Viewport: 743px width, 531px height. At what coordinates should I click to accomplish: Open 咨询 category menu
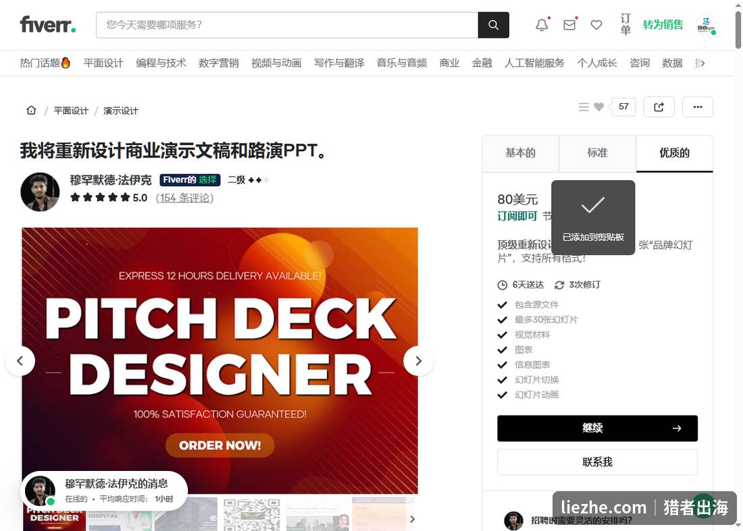coord(640,63)
